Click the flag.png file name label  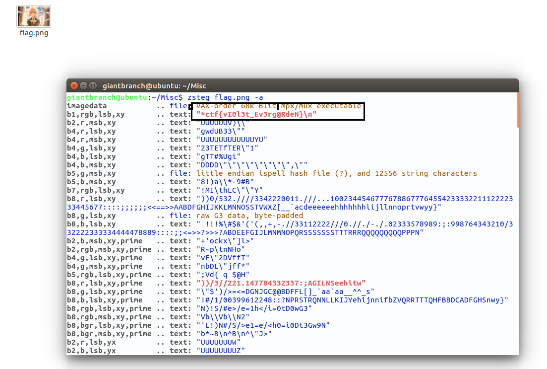pos(34,33)
